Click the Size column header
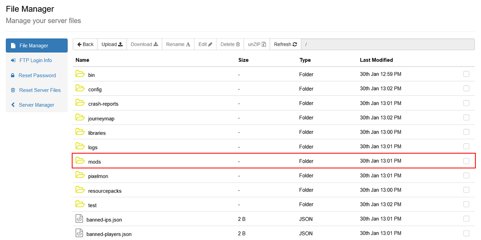 243,60
